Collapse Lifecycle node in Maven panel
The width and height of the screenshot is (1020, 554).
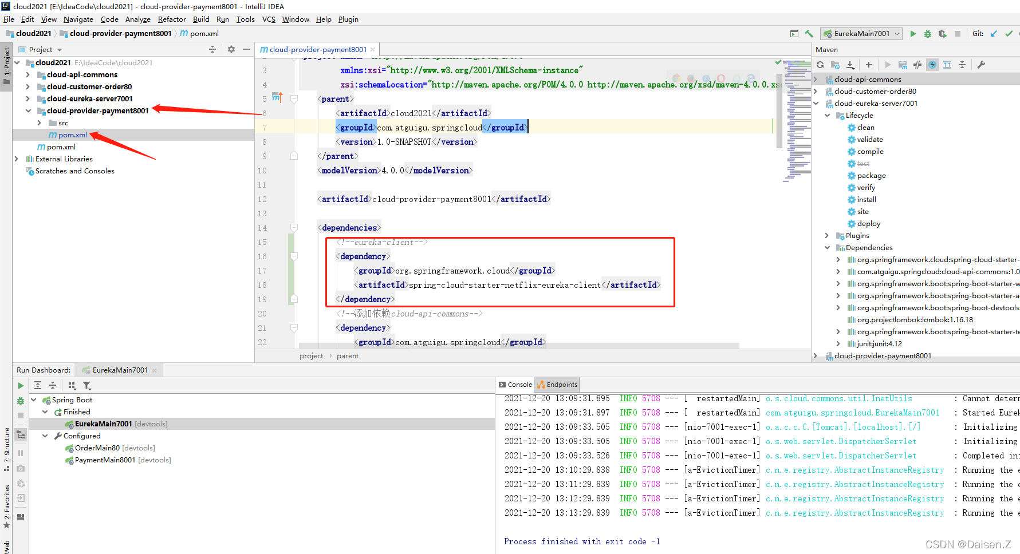point(827,116)
